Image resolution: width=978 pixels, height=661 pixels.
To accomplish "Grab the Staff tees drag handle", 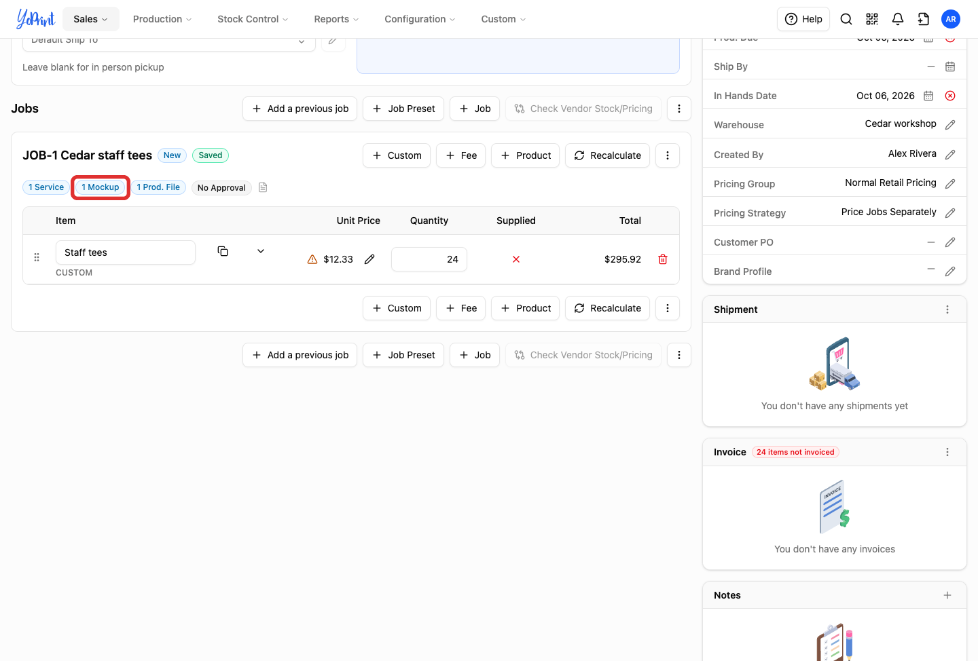I will [37, 257].
